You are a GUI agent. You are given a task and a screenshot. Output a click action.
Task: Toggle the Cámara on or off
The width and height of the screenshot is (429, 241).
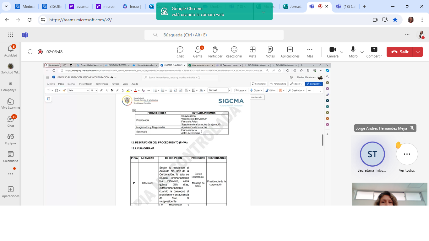(x=333, y=52)
